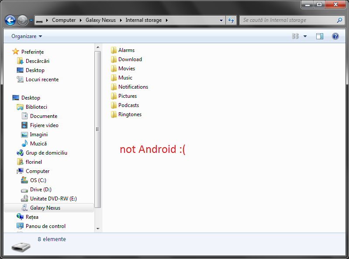This screenshot has width=349, height=259.
Task: Open view options dropdown arrow
Action: (305, 36)
